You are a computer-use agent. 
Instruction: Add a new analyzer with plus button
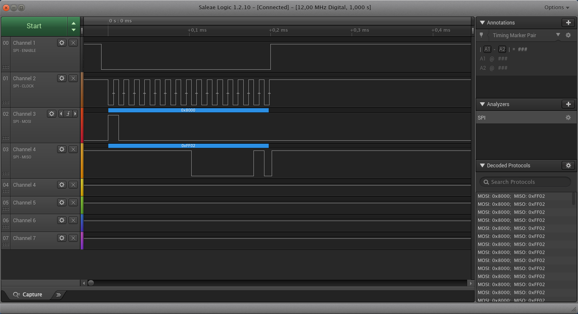click(x=568, y=104)
